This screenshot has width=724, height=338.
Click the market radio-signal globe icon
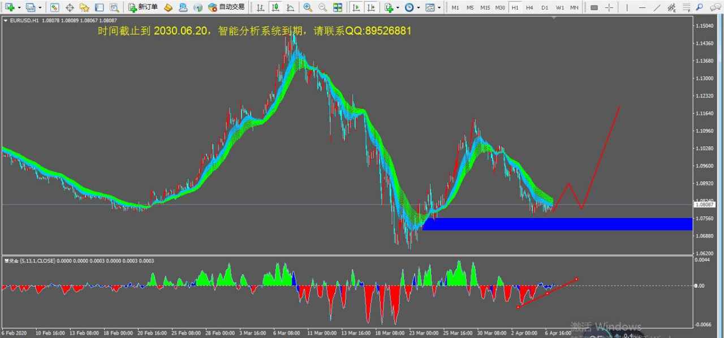[197, 7]
